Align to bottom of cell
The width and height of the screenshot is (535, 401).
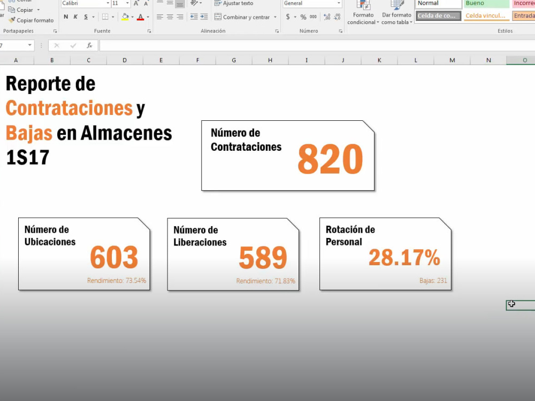[x=180, y=3]
